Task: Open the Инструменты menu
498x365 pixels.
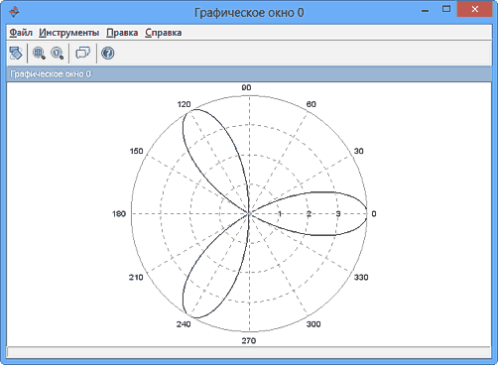Action: pos(68,33)
